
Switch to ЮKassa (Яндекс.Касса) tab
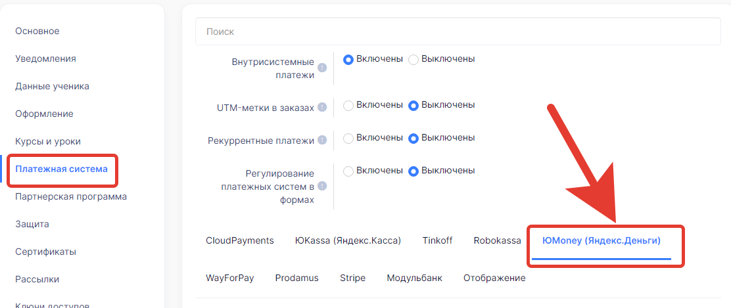[348, 241]
